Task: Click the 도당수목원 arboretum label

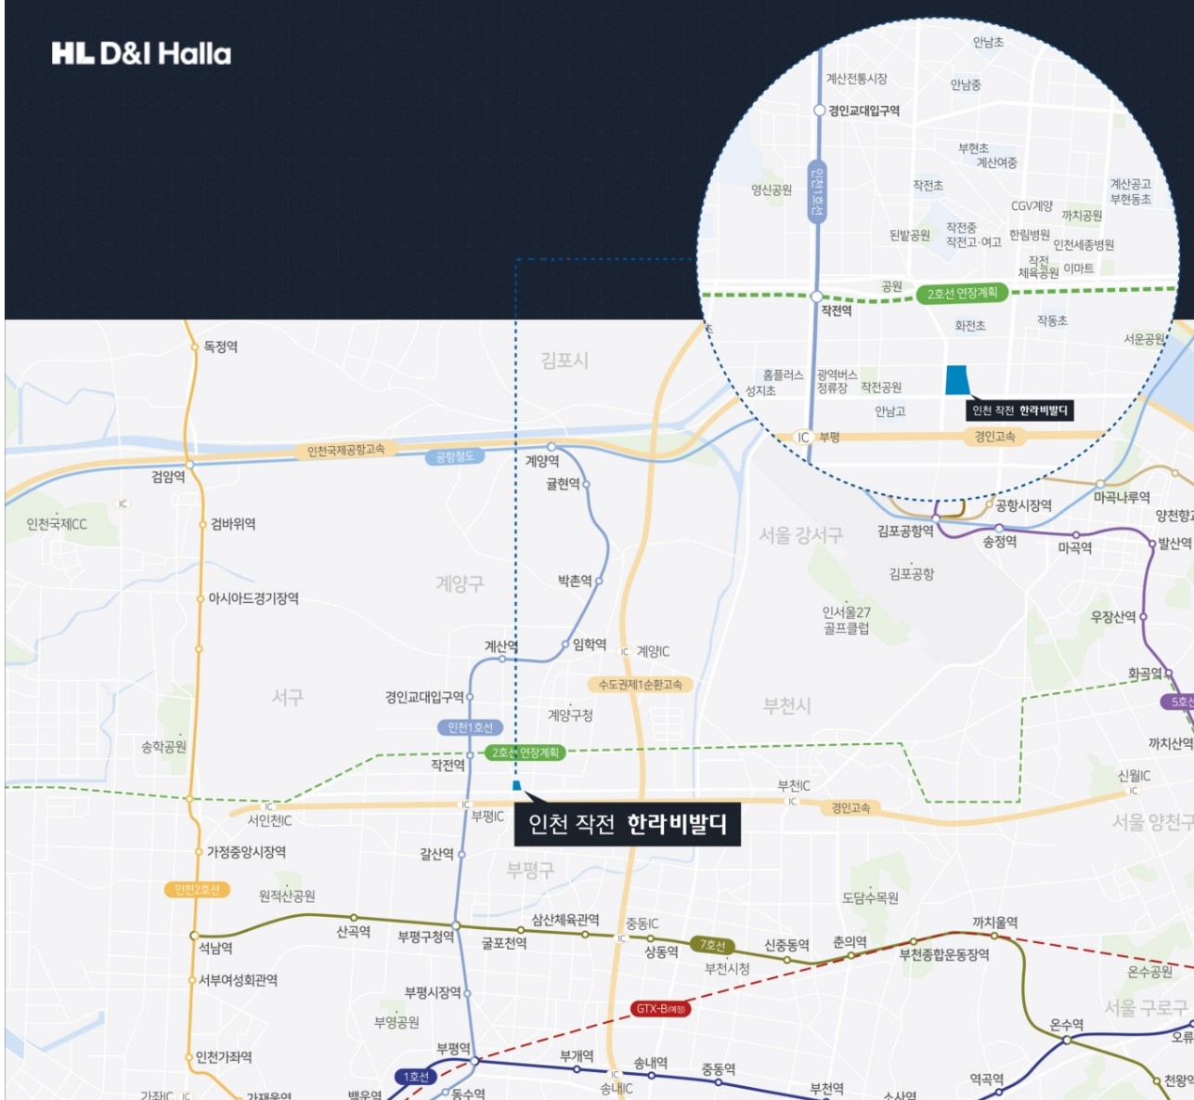Action: pyautogui.click(x=870, y=897)
